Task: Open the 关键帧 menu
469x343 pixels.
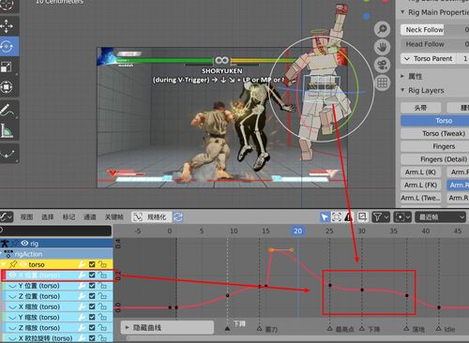Action: (113, 216)
